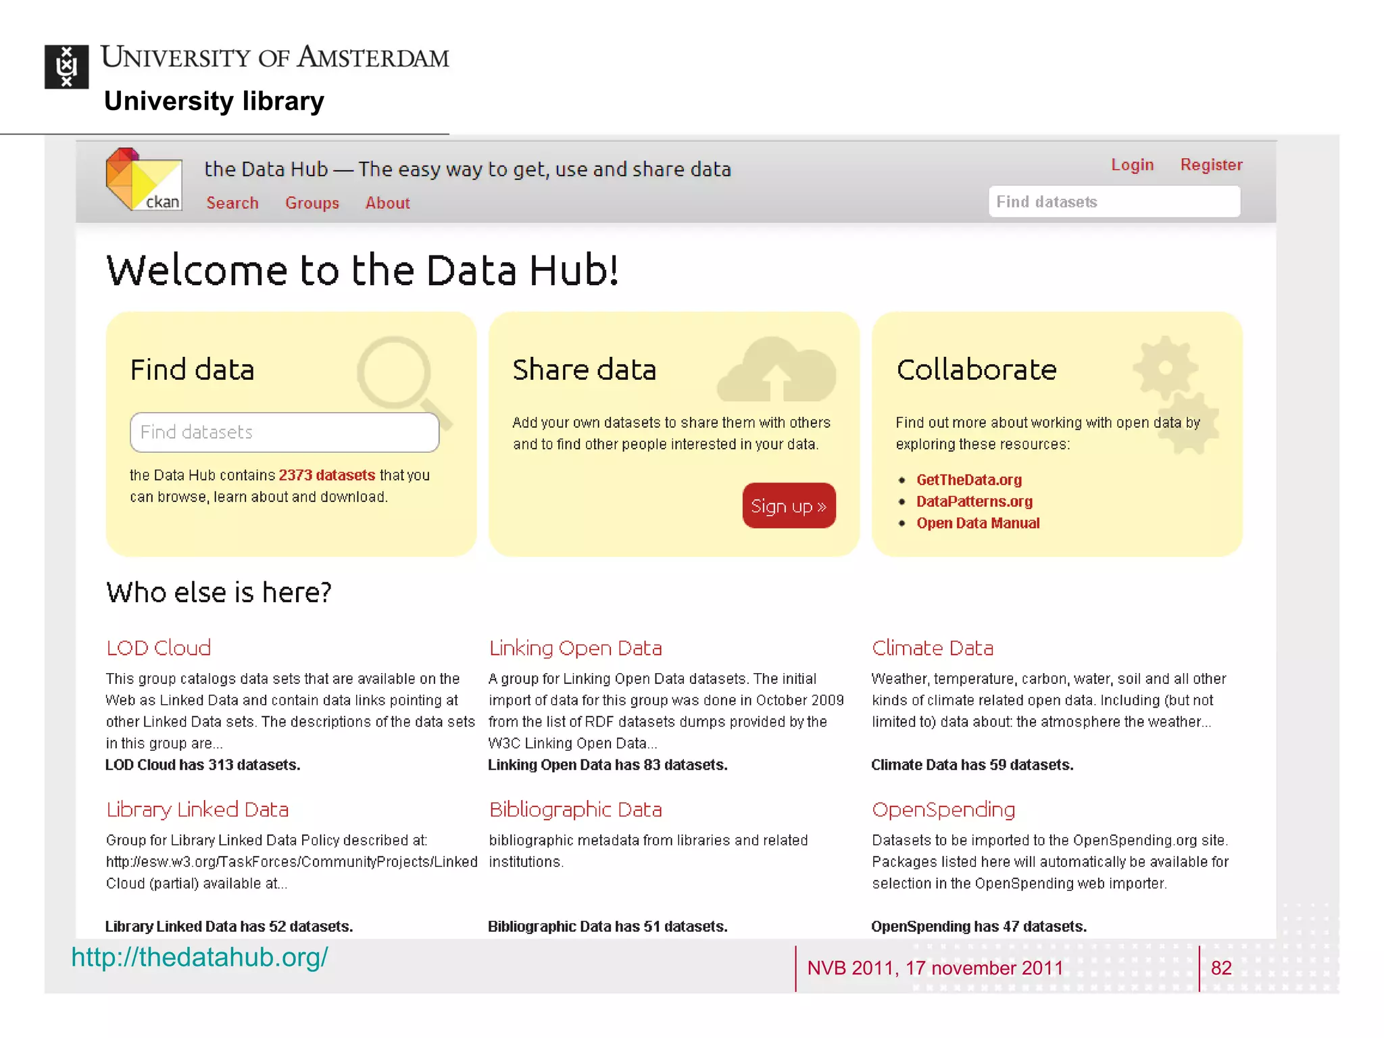
Task: Click 'NVB 2011, 17 november 2011' footer text
Action: point(935,968)
